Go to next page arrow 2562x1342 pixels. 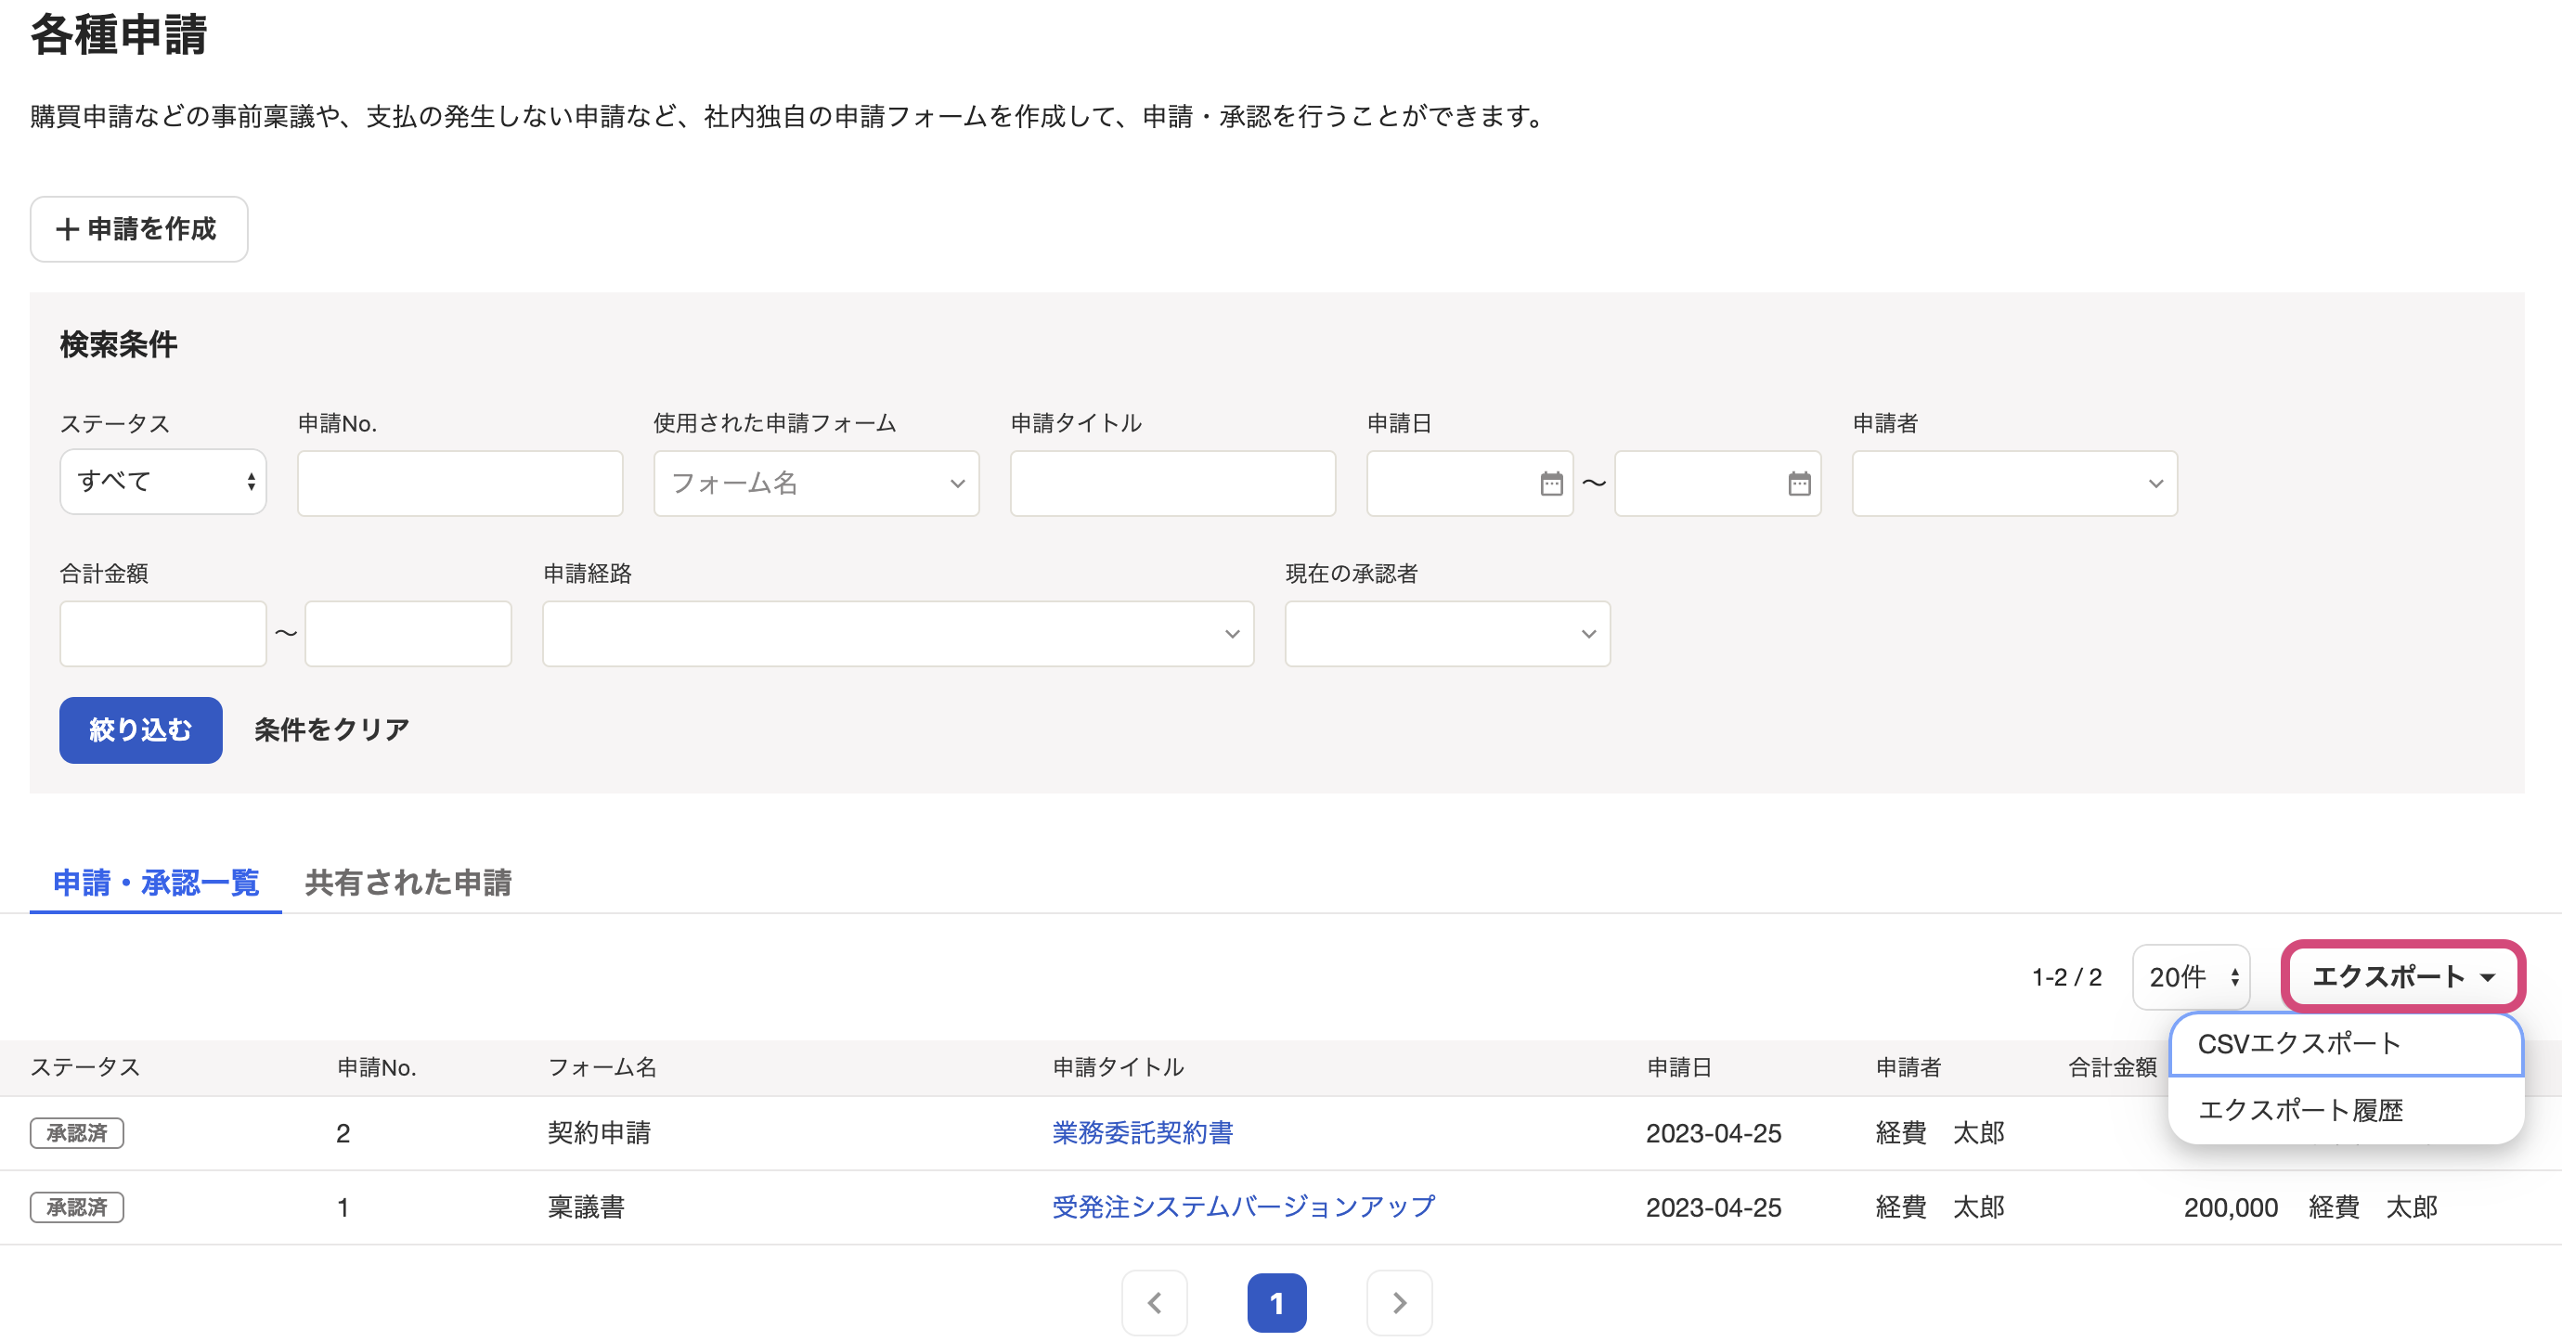click(1398, 1302)
